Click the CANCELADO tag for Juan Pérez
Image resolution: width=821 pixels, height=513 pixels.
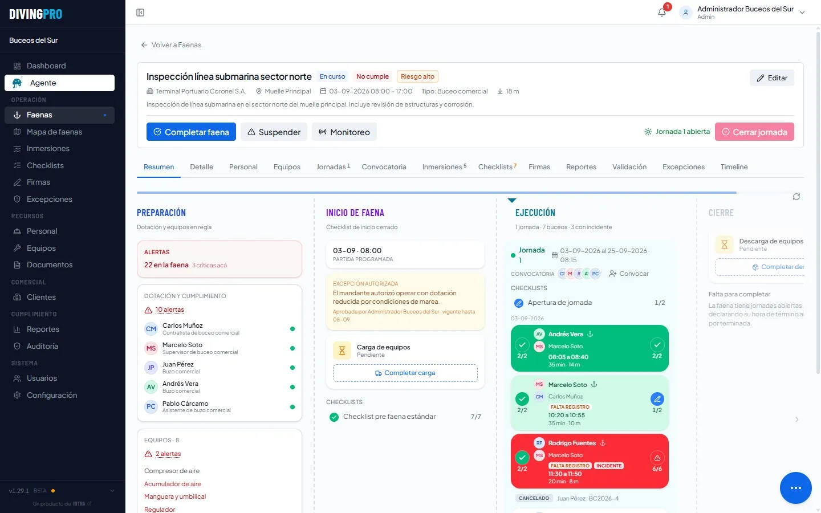(x=534, y=498)
